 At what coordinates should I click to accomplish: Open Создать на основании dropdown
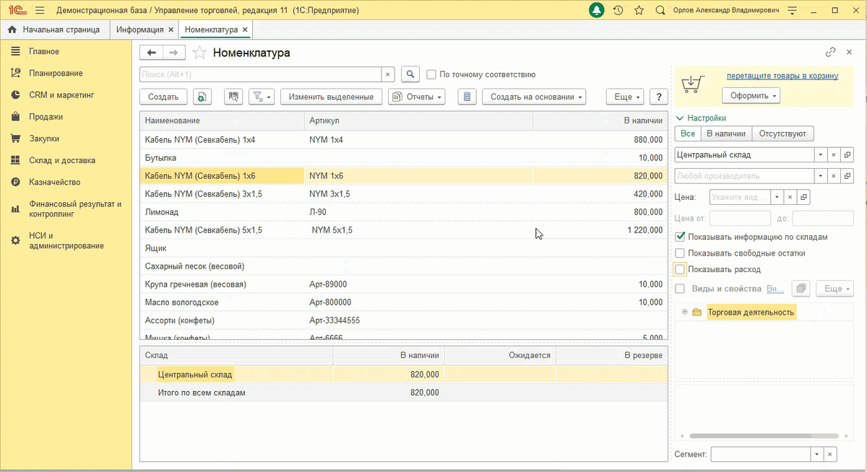pos(533,97)
